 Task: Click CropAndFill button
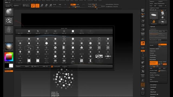56,66
